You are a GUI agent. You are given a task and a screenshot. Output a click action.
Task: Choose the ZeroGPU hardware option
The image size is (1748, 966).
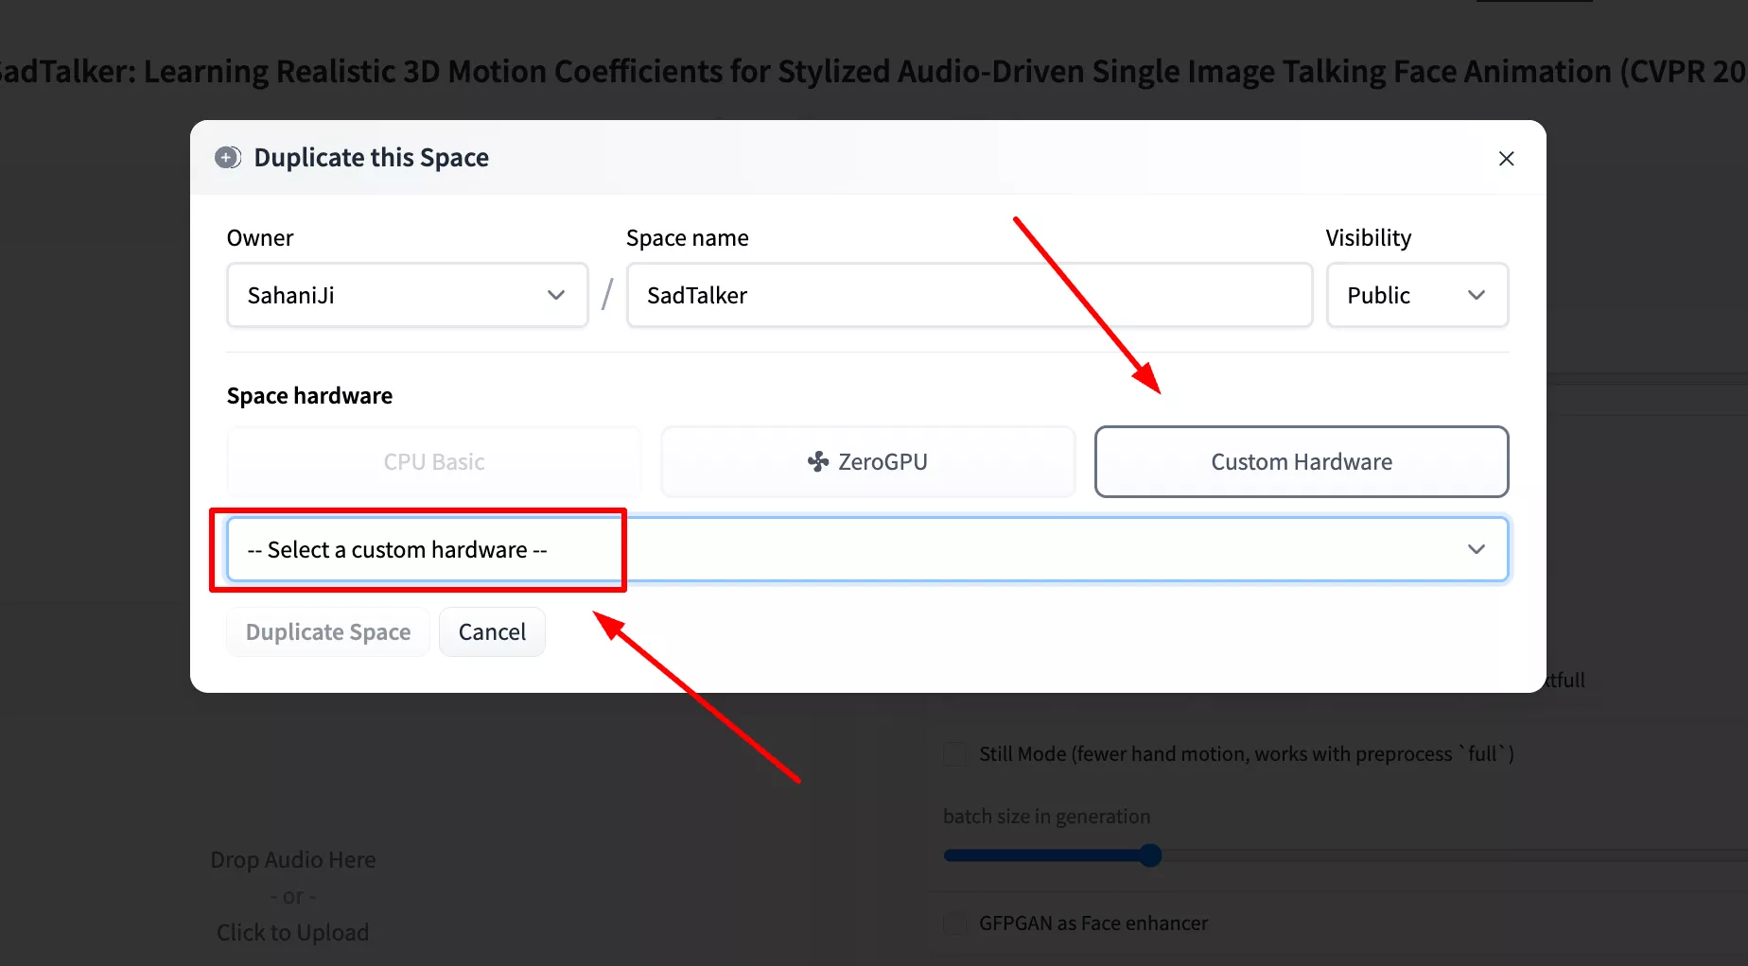pos(868,461)
